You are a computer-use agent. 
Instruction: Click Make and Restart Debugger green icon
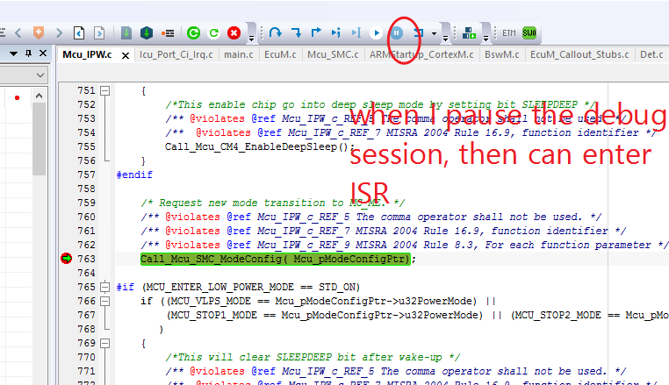click(193, 32)
